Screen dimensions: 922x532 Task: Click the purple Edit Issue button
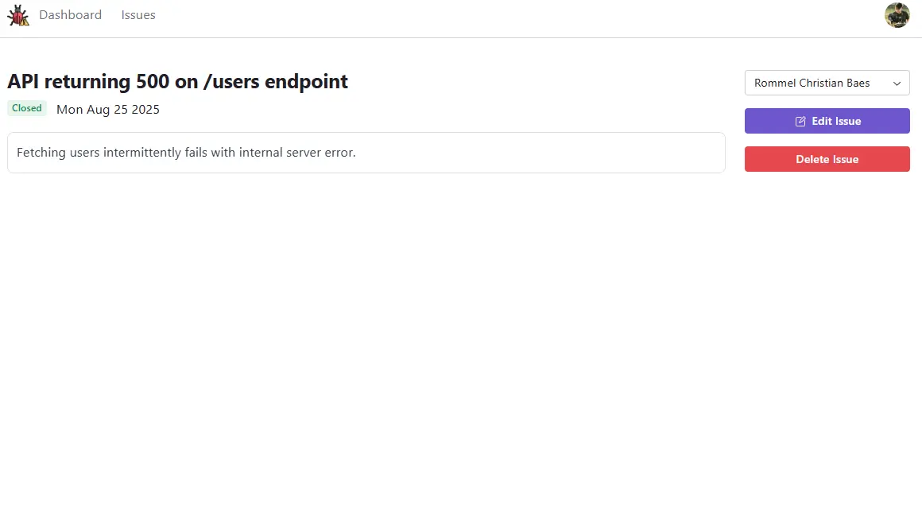click(x=827, y=121)
